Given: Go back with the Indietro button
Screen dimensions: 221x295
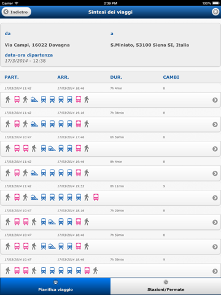Looking at the screenshot, I should pyautogui.click(x=17, y=12).
